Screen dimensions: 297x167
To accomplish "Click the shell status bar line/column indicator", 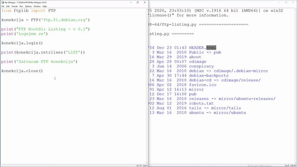I will coord(290,166).
